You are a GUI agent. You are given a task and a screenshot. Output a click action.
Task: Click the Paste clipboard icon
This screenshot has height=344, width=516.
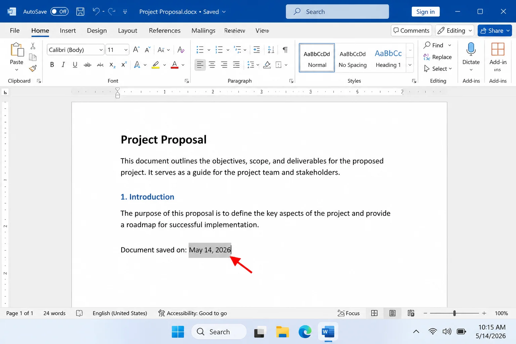click(x=17, y=50)
